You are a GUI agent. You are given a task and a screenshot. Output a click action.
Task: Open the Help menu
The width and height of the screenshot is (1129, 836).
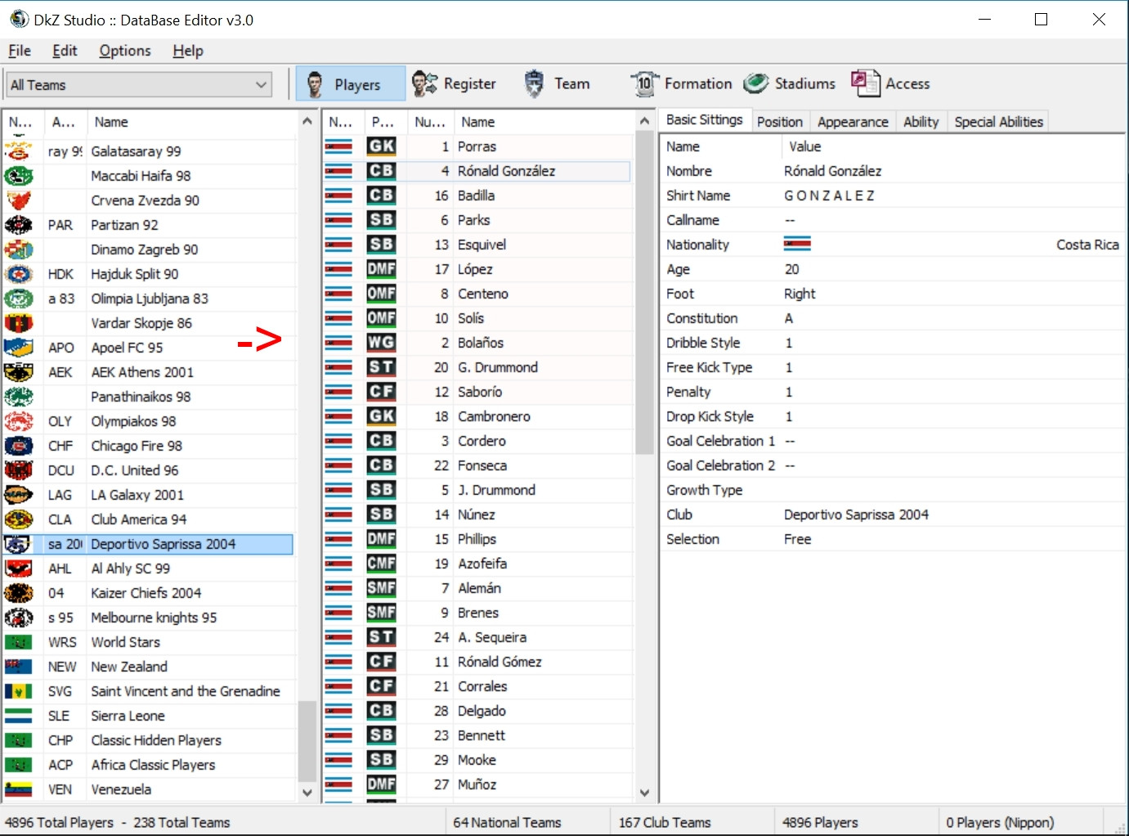pos(188,51)
